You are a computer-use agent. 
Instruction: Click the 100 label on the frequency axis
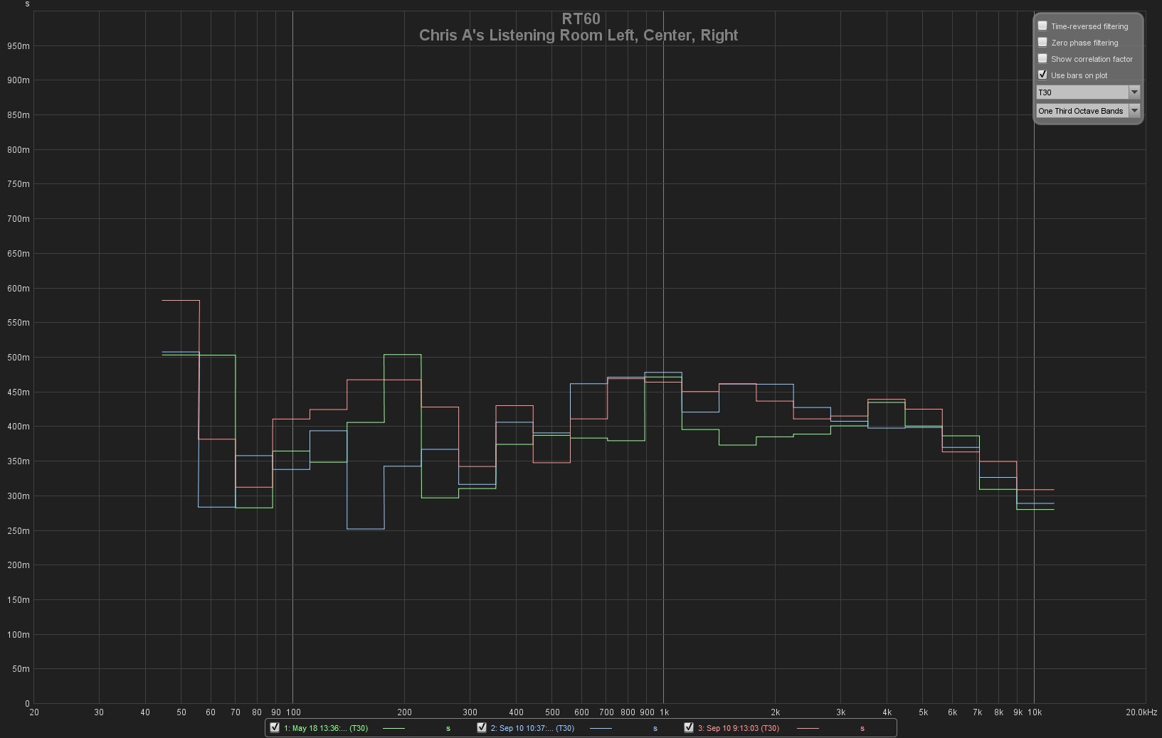[x=293, y=712]
